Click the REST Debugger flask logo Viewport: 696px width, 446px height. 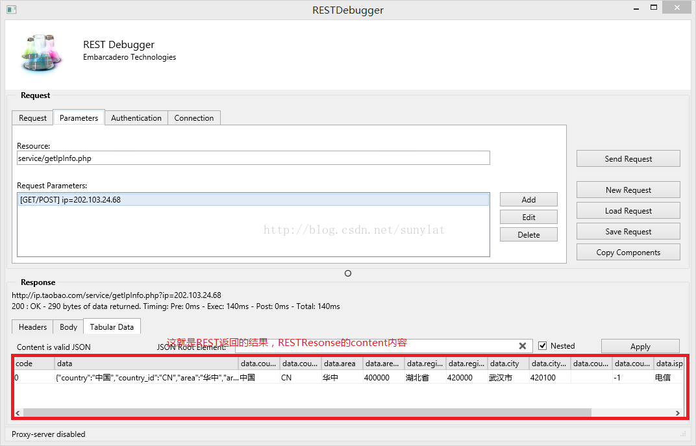pos(40,53)
